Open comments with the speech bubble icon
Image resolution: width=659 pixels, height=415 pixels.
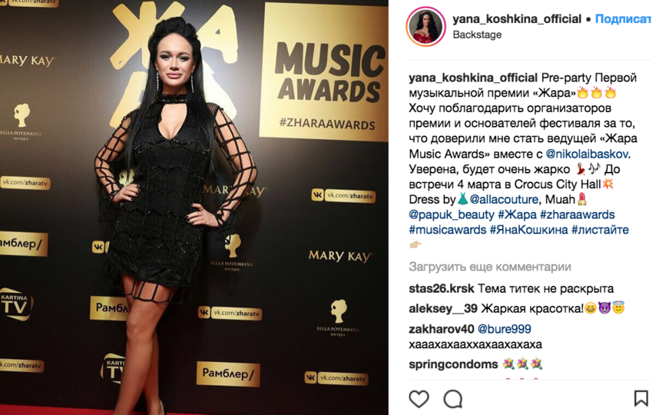[x=453, y=399]
